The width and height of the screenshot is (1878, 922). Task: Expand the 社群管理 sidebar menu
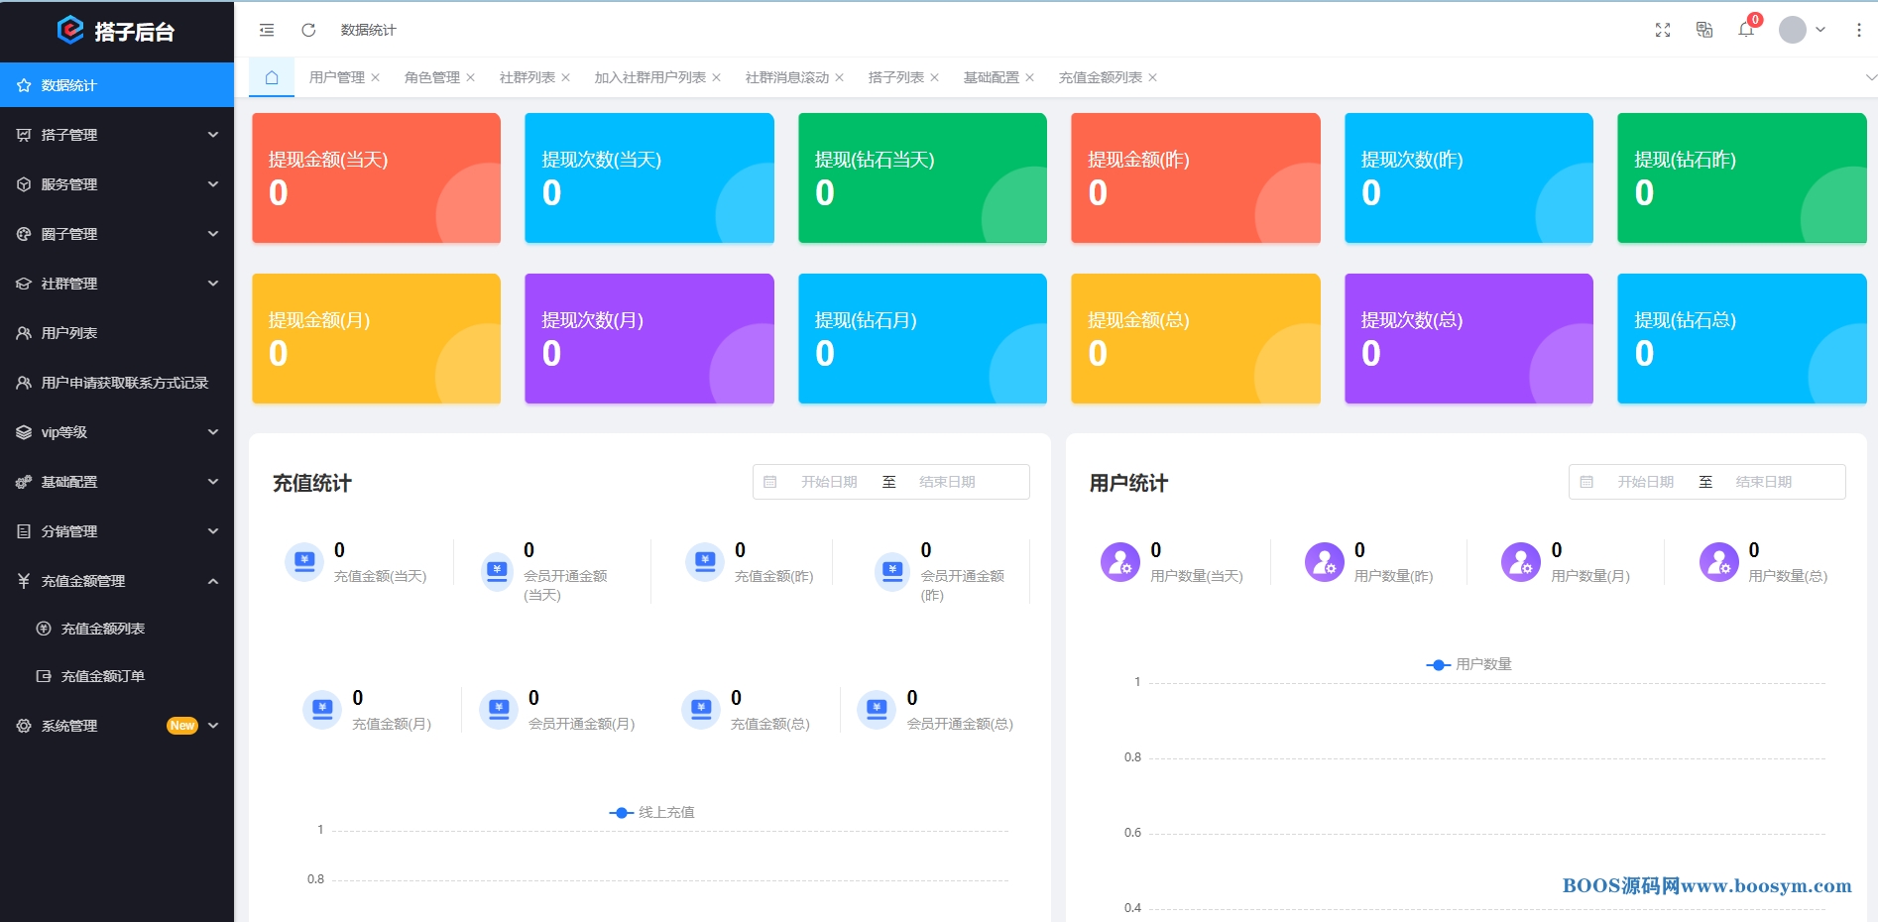pos(117,284)
